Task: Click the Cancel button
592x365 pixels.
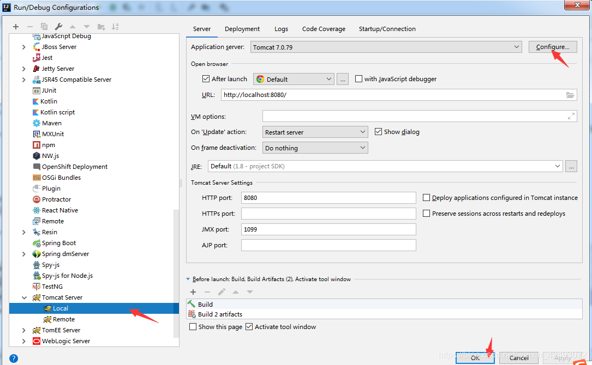Action: [x=519, y=358]
